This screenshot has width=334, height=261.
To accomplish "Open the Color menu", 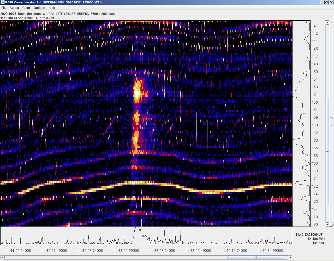I will (26, 8).
